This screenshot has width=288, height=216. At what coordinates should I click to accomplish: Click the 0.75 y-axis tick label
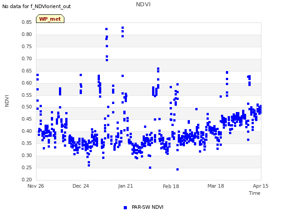click(27, 46)
